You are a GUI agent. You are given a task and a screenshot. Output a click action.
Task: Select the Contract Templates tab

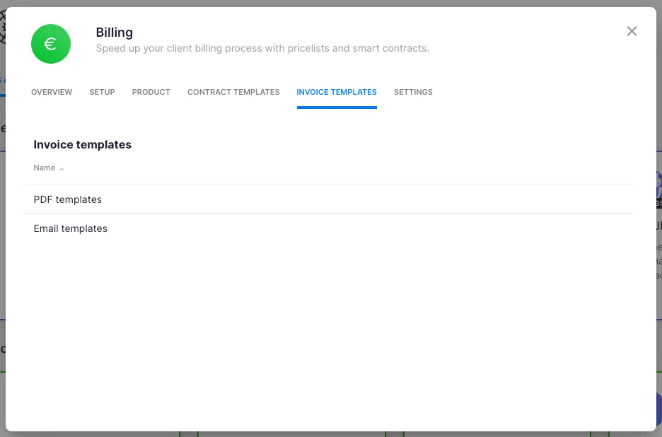(233, 92)
